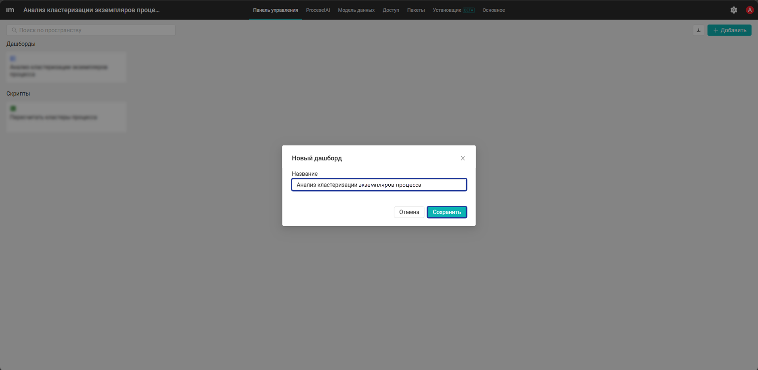Click the settings gear icon

coord(733,10)
